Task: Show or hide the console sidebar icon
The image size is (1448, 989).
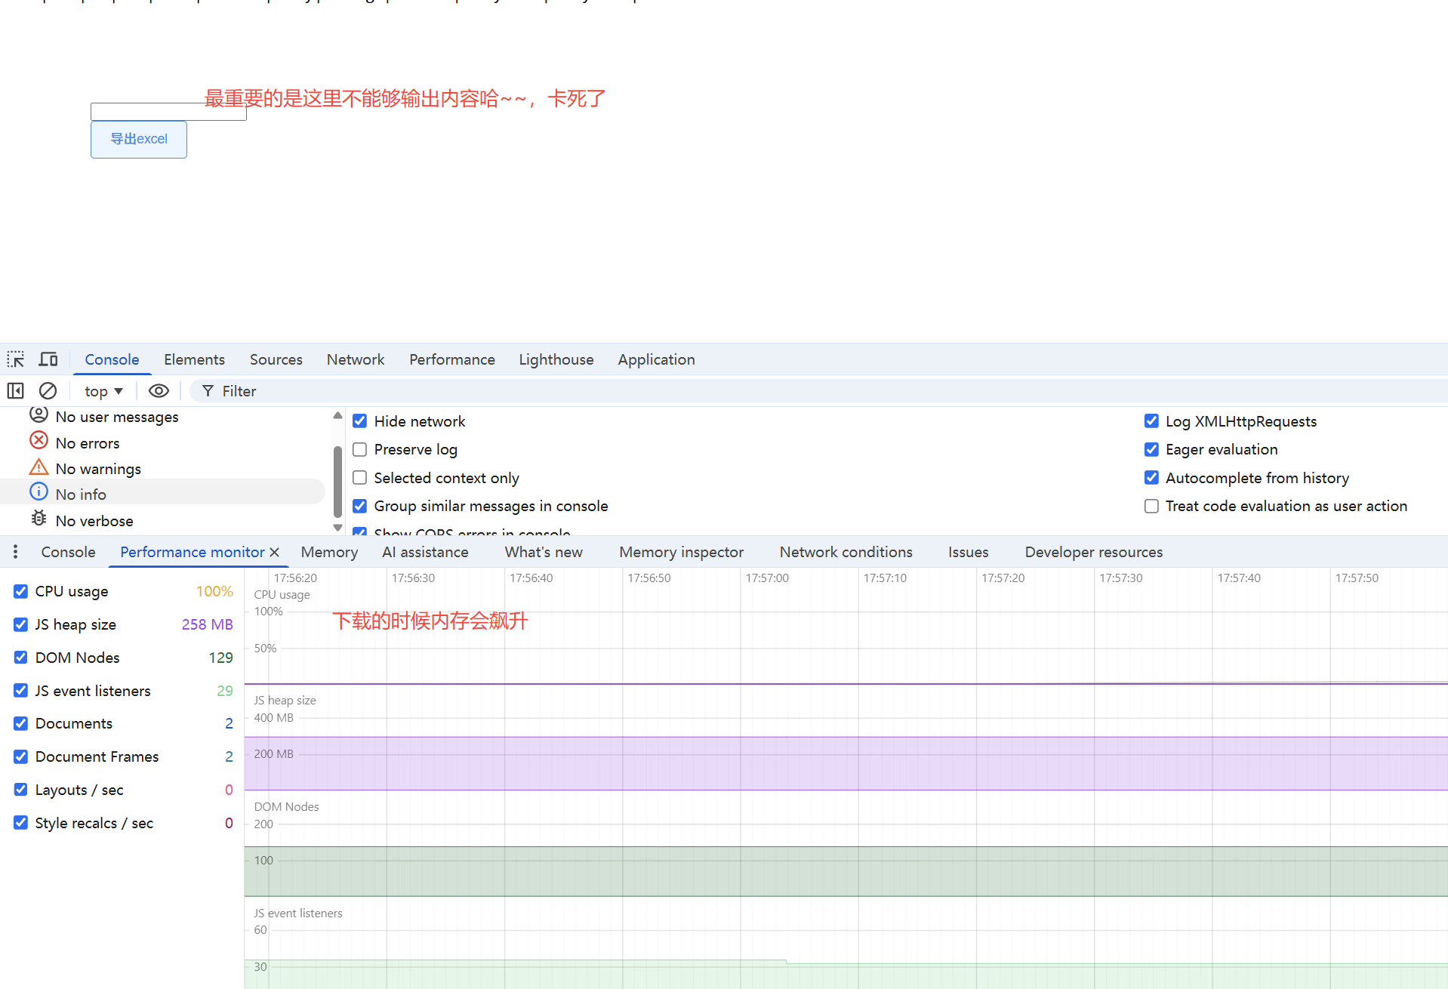Action: pos(16,391)
